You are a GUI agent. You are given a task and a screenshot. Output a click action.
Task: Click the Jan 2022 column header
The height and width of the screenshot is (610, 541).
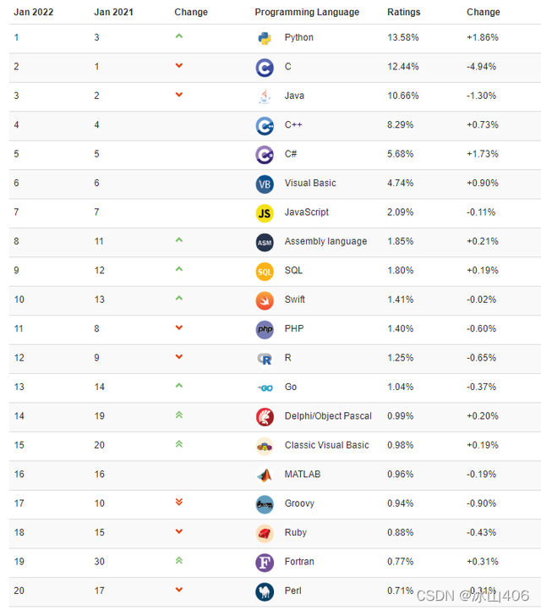(34, 13)
